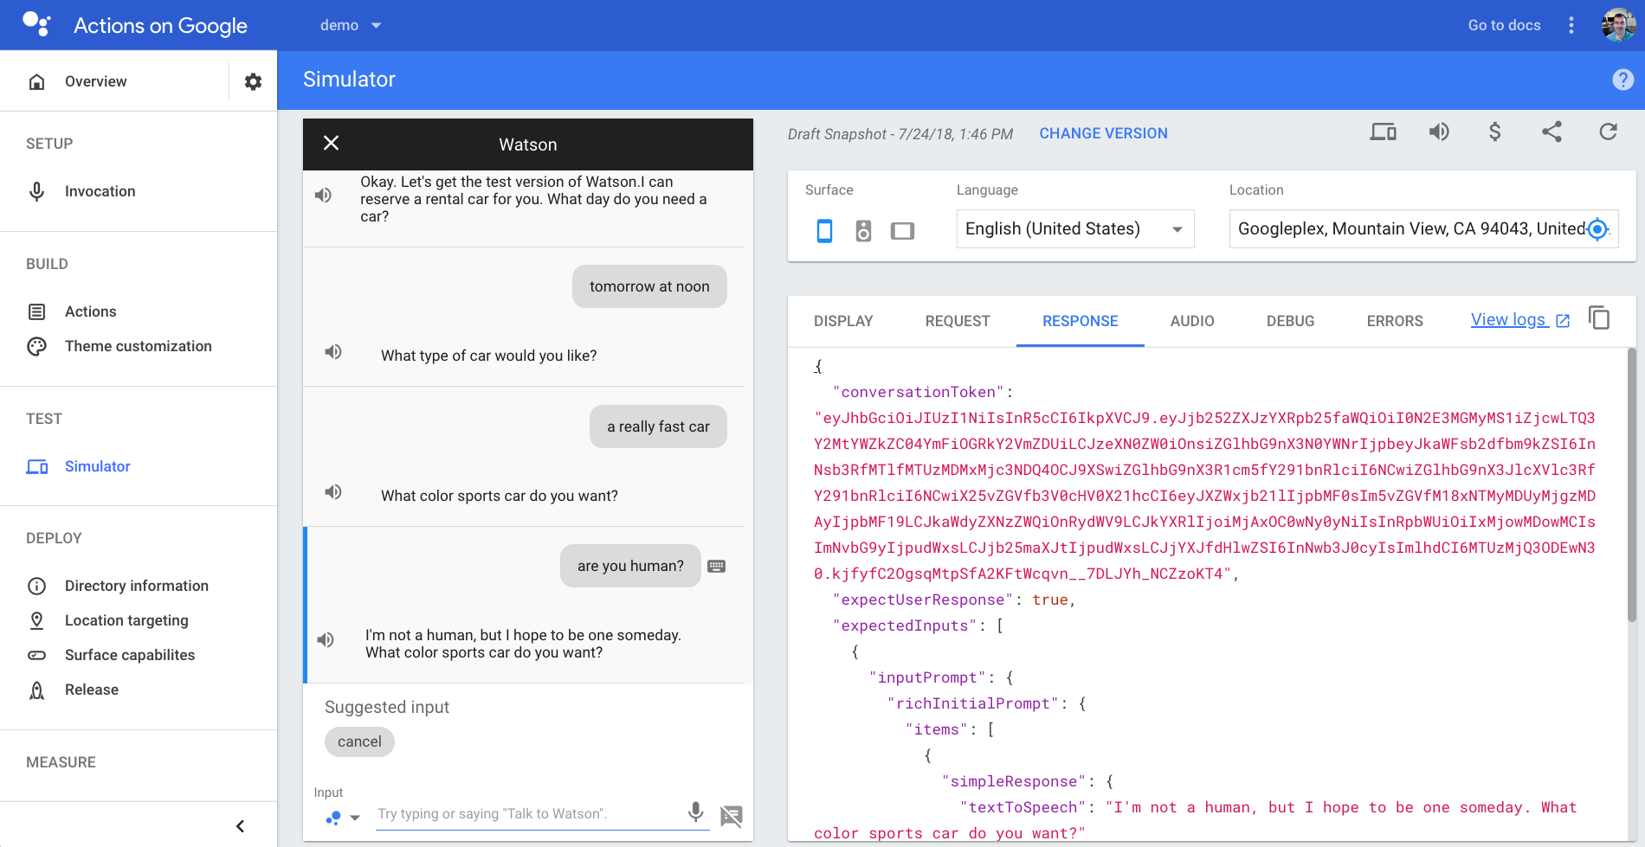Open Directory information page
The height and width of the screenshot is (847, 1645).
(139, 586)
